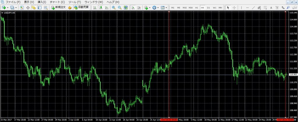298x122 pixels.
Task: Switch chart to bar chart display
Action: point(95,8)
